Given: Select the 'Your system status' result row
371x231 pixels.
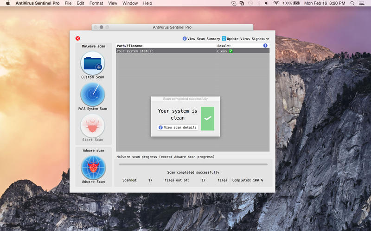Looking at the screenshot, I should coord(166,51).
